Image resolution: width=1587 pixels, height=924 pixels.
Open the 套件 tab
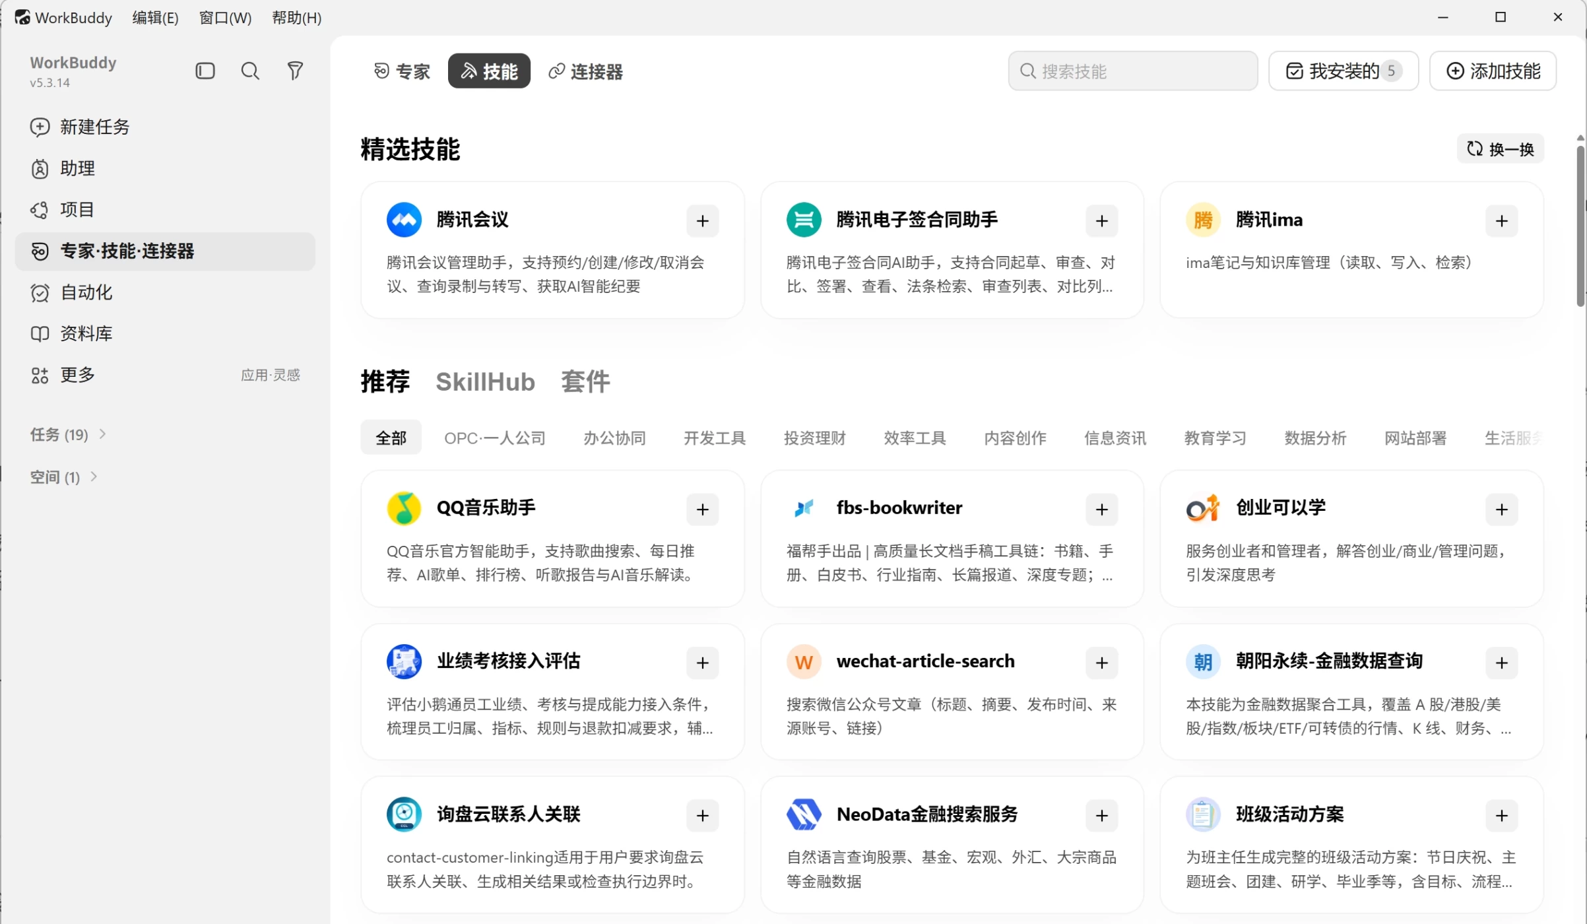tap(585, 381)
